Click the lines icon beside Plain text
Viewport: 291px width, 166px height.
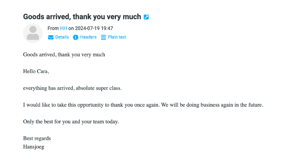104,37
